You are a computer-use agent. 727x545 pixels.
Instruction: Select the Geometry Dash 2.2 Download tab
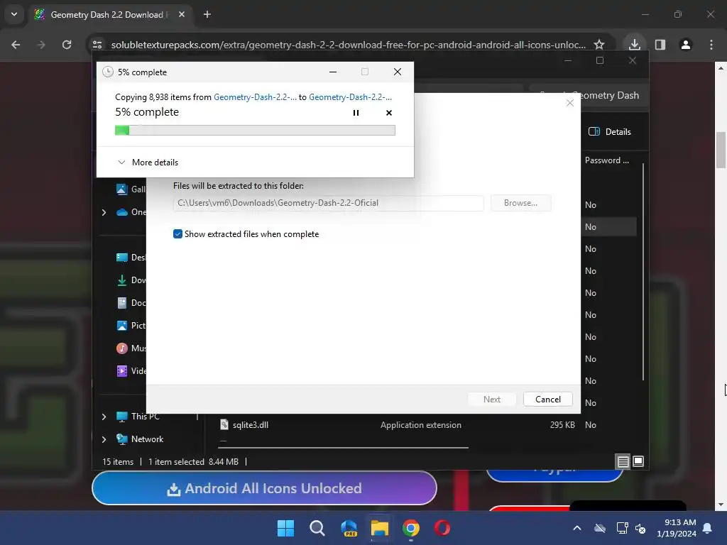(x=109, y=14)
